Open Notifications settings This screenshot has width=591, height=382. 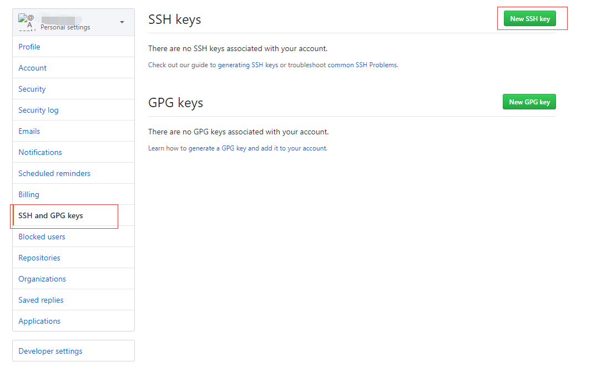[40, 152]
